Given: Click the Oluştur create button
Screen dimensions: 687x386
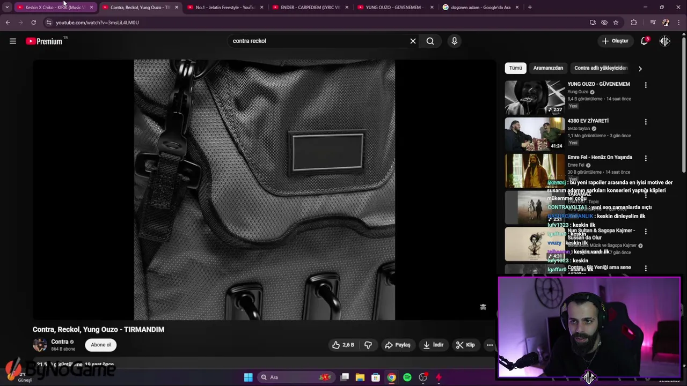Looking at the screenshot, I should [615, 41].
